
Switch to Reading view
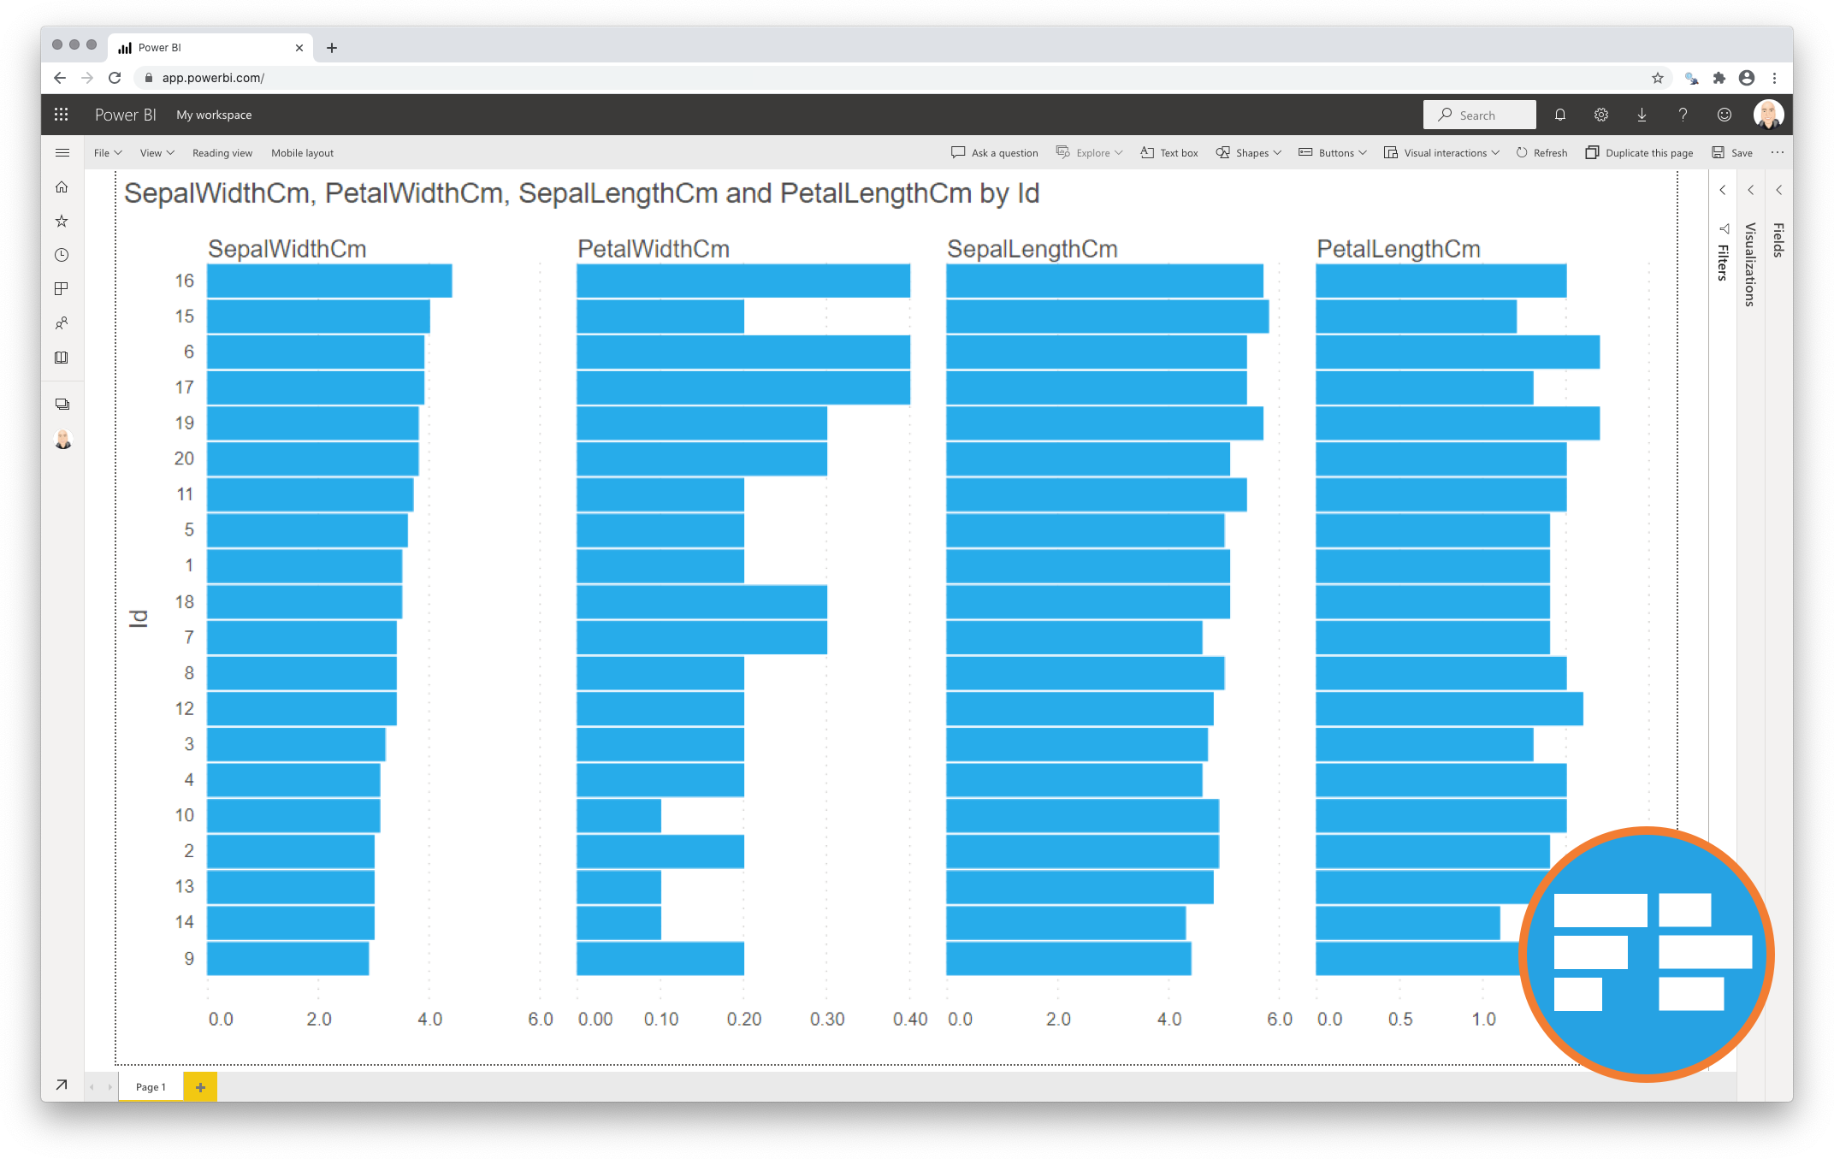[223, 152]
